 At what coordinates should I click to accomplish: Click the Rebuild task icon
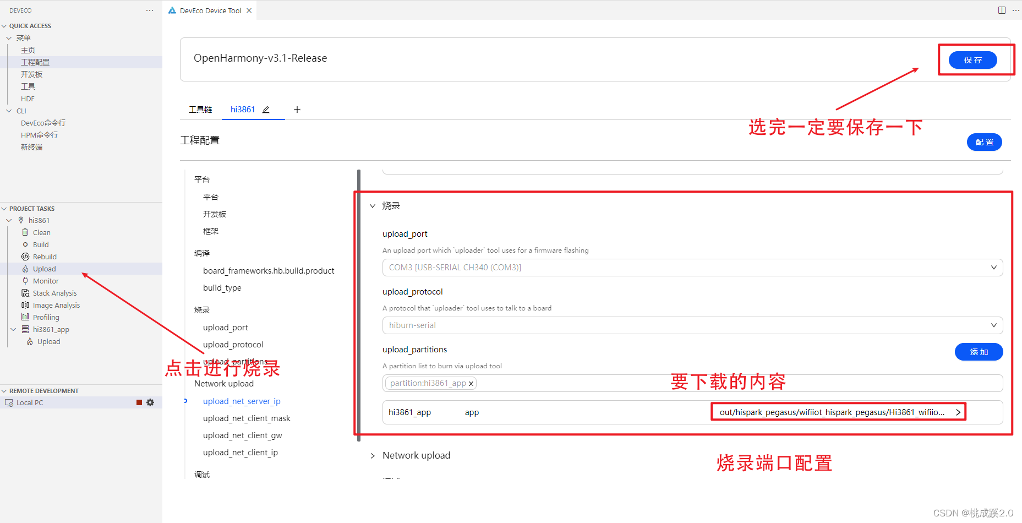[25, 257]
